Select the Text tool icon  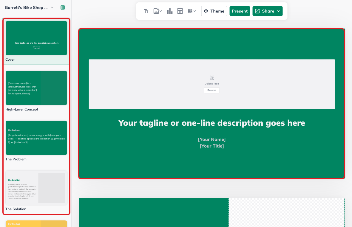coord(146,11)
